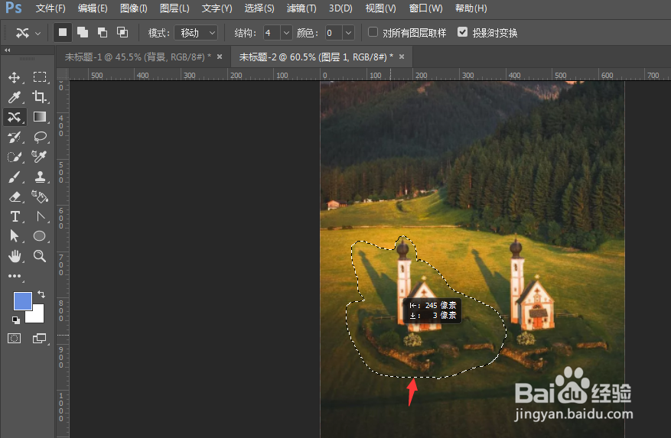Select the Color Replacement brush tool
The image size is (671, 438).
40,157
